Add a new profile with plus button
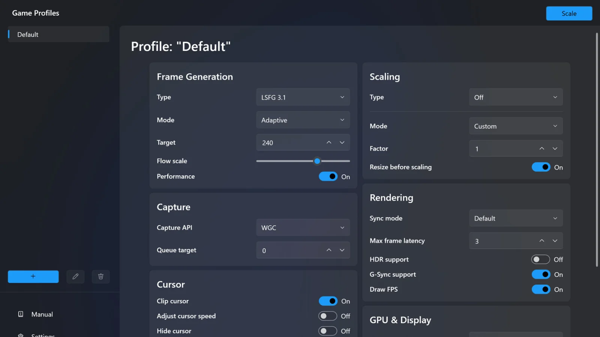 [x=33, y=276]
